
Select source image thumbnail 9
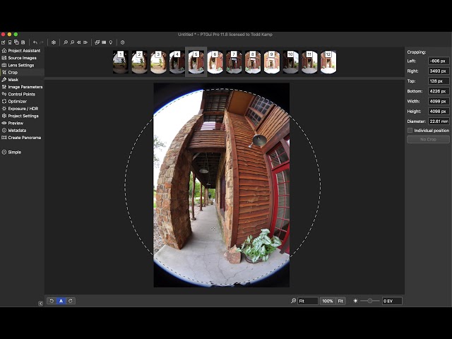click(271, 62)
